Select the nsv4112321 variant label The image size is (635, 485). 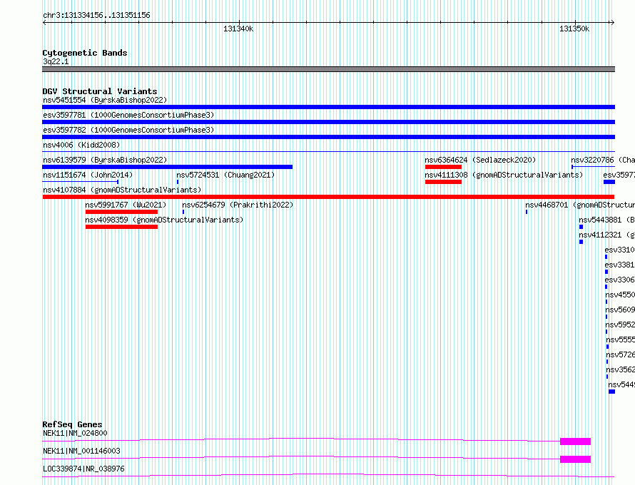(x=606, y=235)
